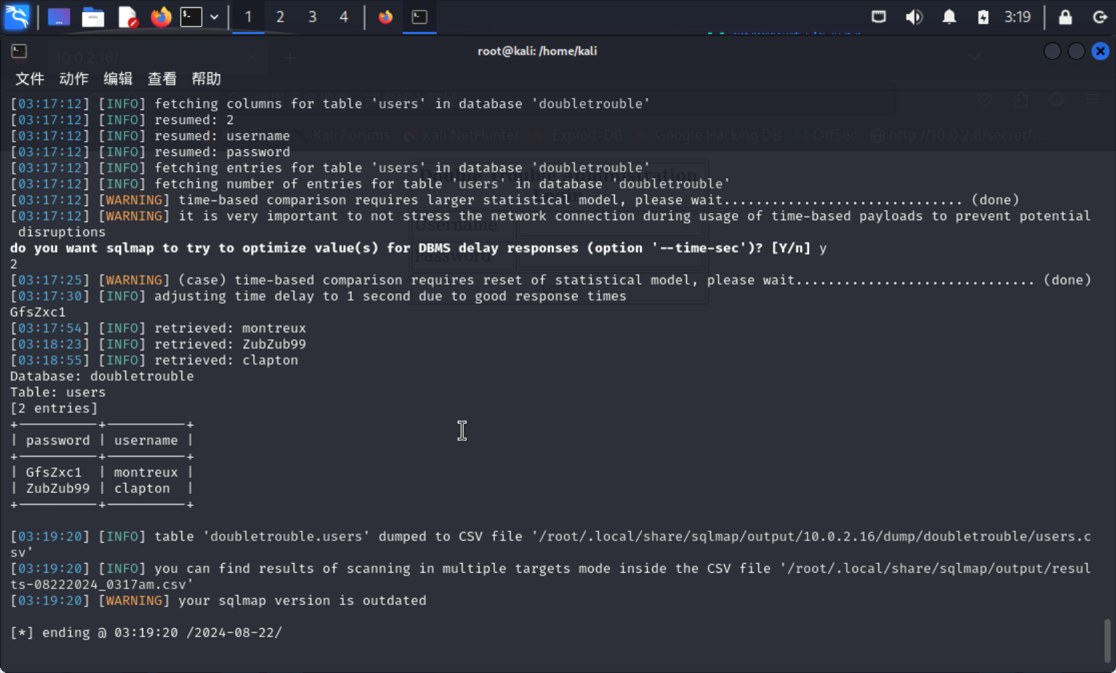Click the 'Table: users' line
The image size is (1116, 673).
coord(57,393)
